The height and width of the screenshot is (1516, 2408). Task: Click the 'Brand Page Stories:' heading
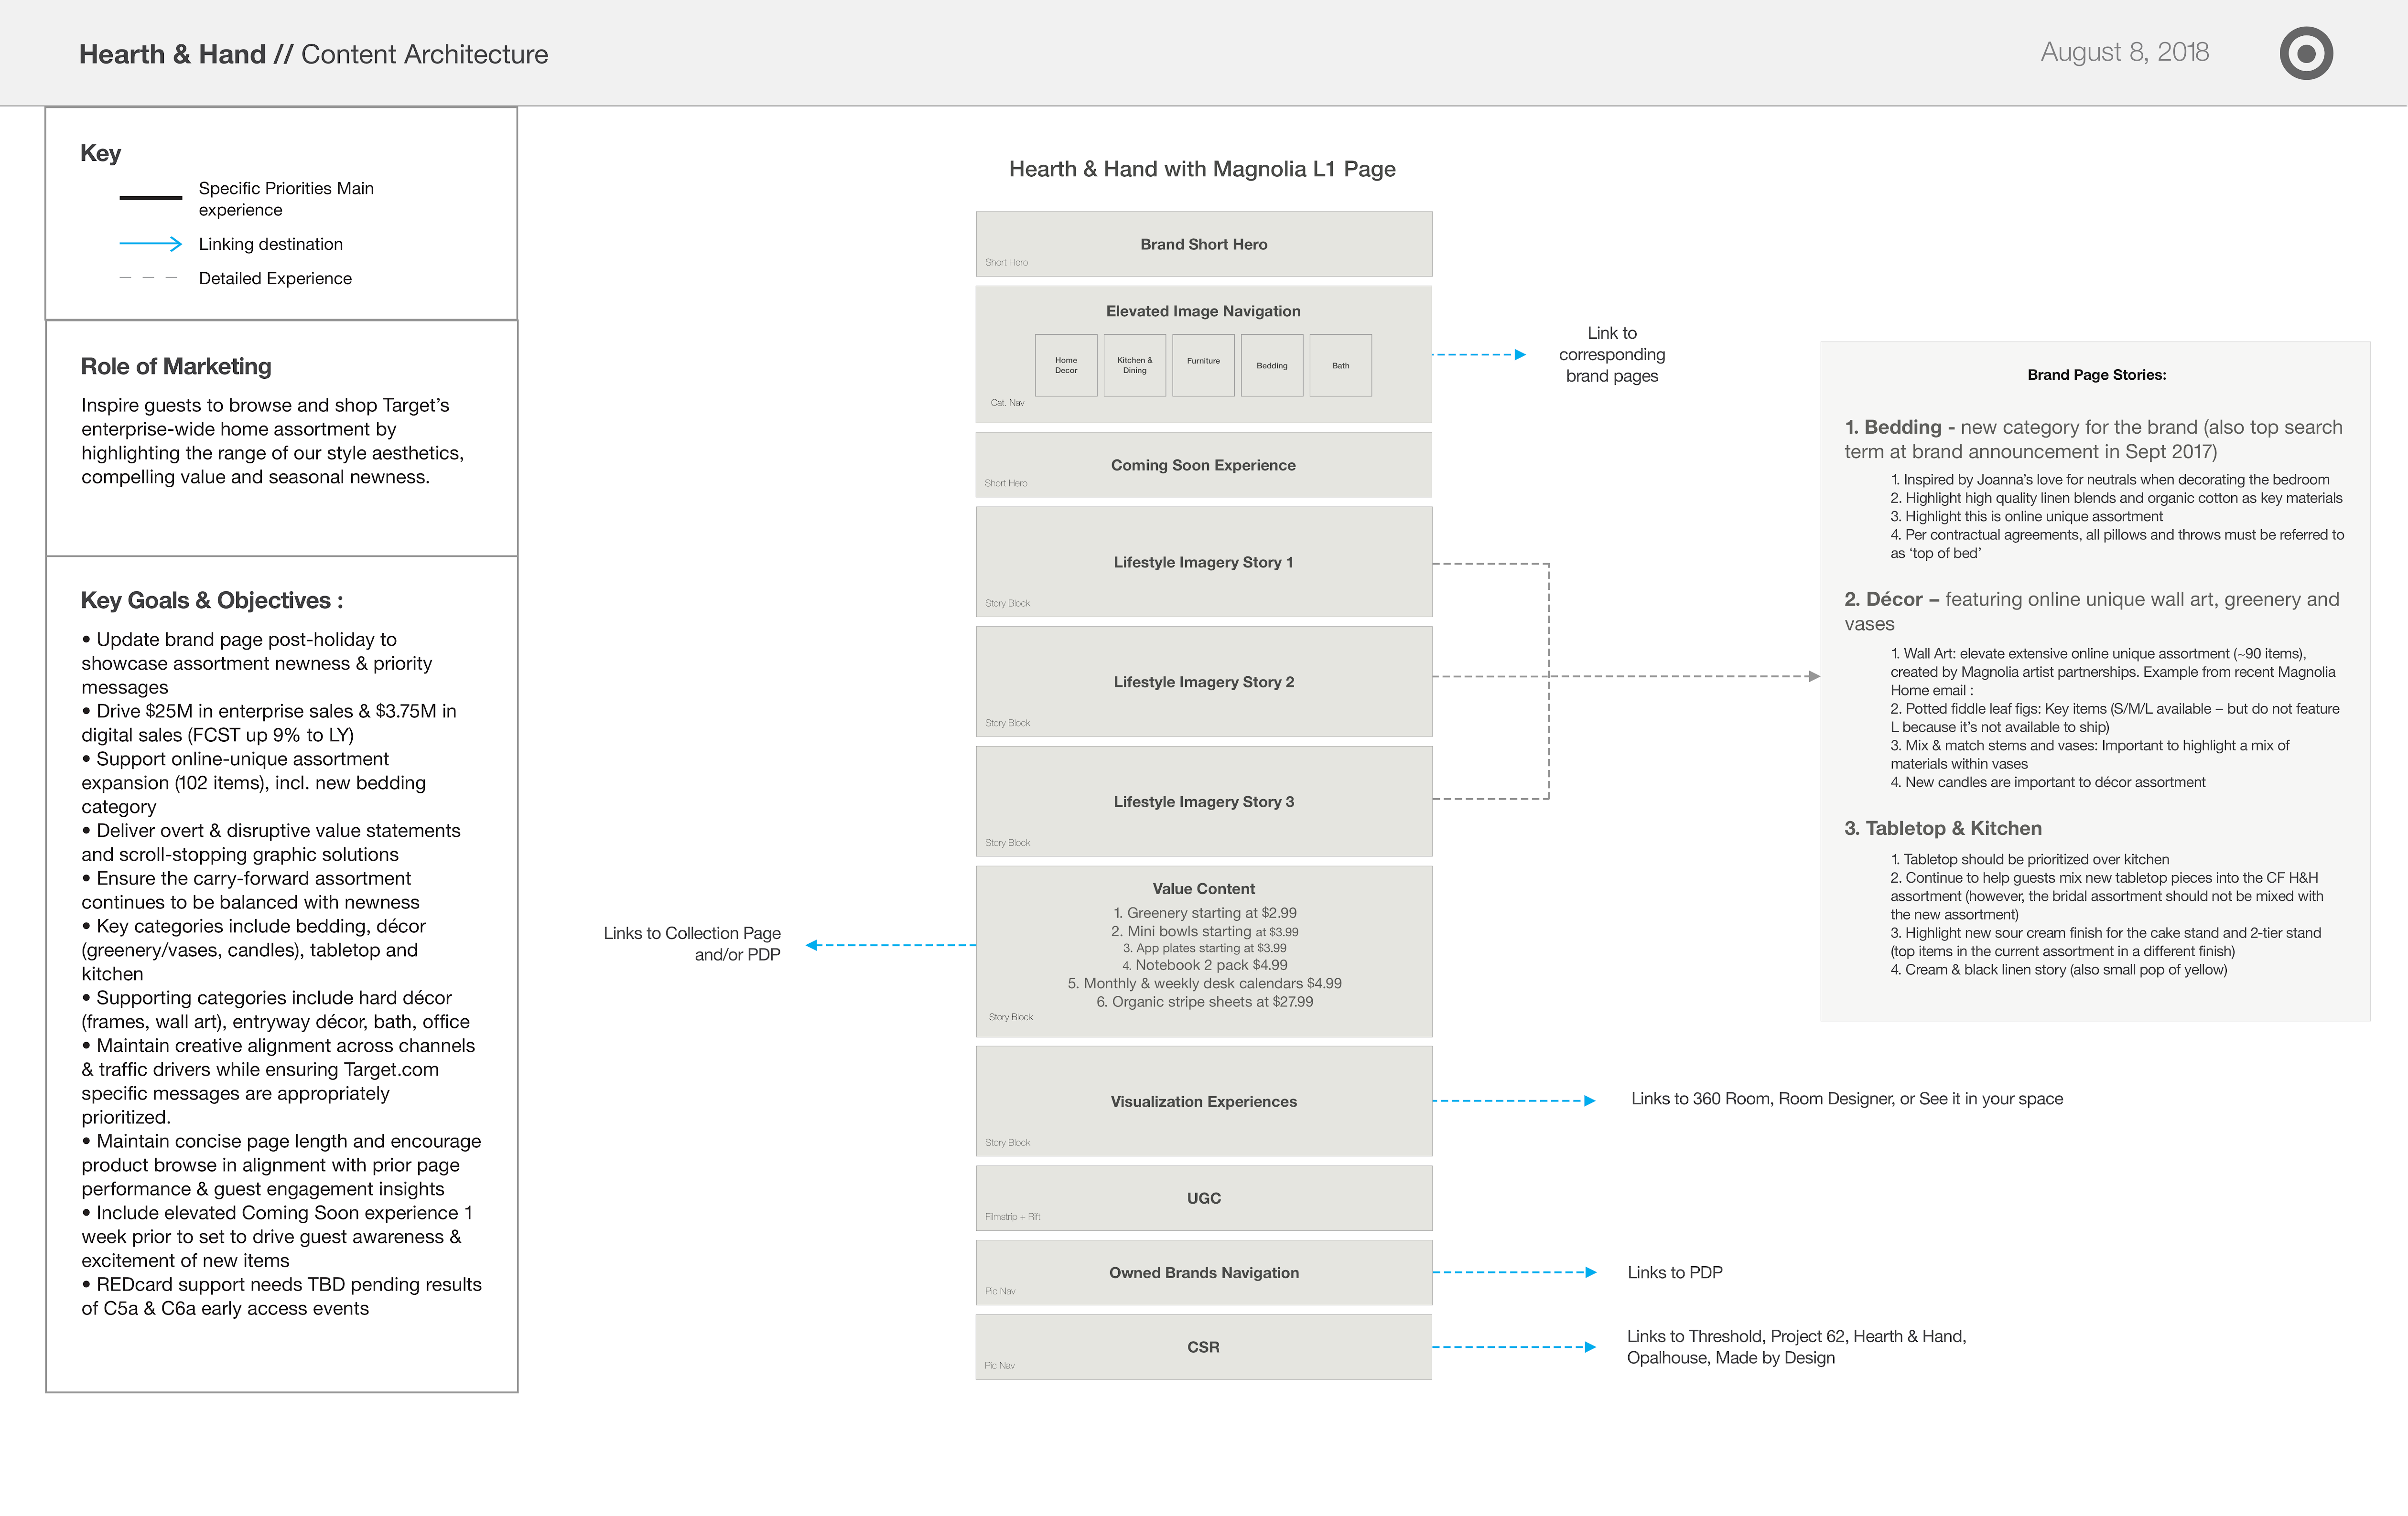coord(2097,375)
